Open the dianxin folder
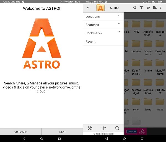The height and width of the screenshot is (142, 166). click(136, 47)
